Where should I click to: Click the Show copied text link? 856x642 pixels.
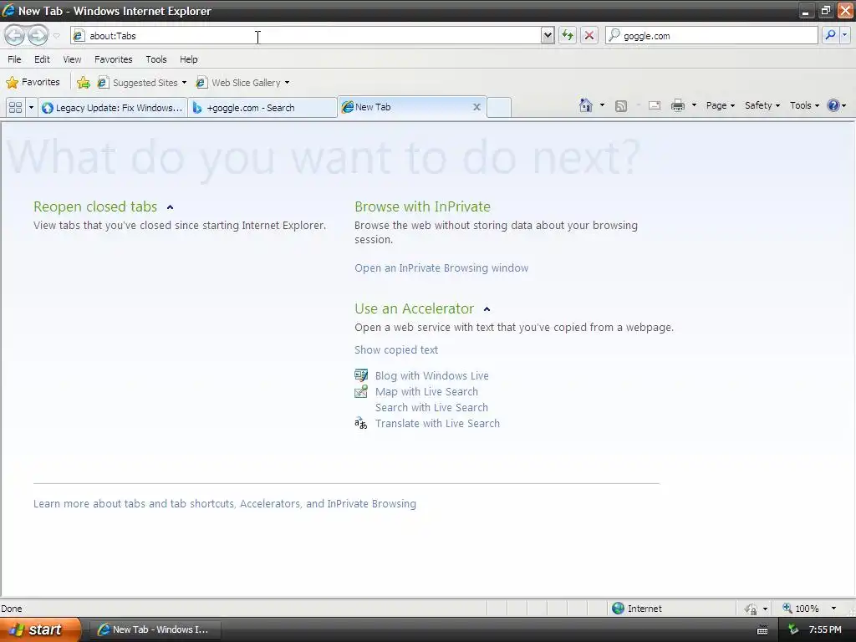(396, 350)
